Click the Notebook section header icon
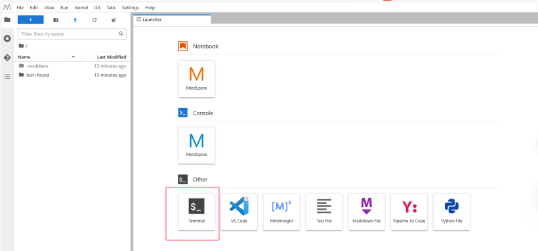This screenshot has width=538, height=251. click(x=182, y=47)
